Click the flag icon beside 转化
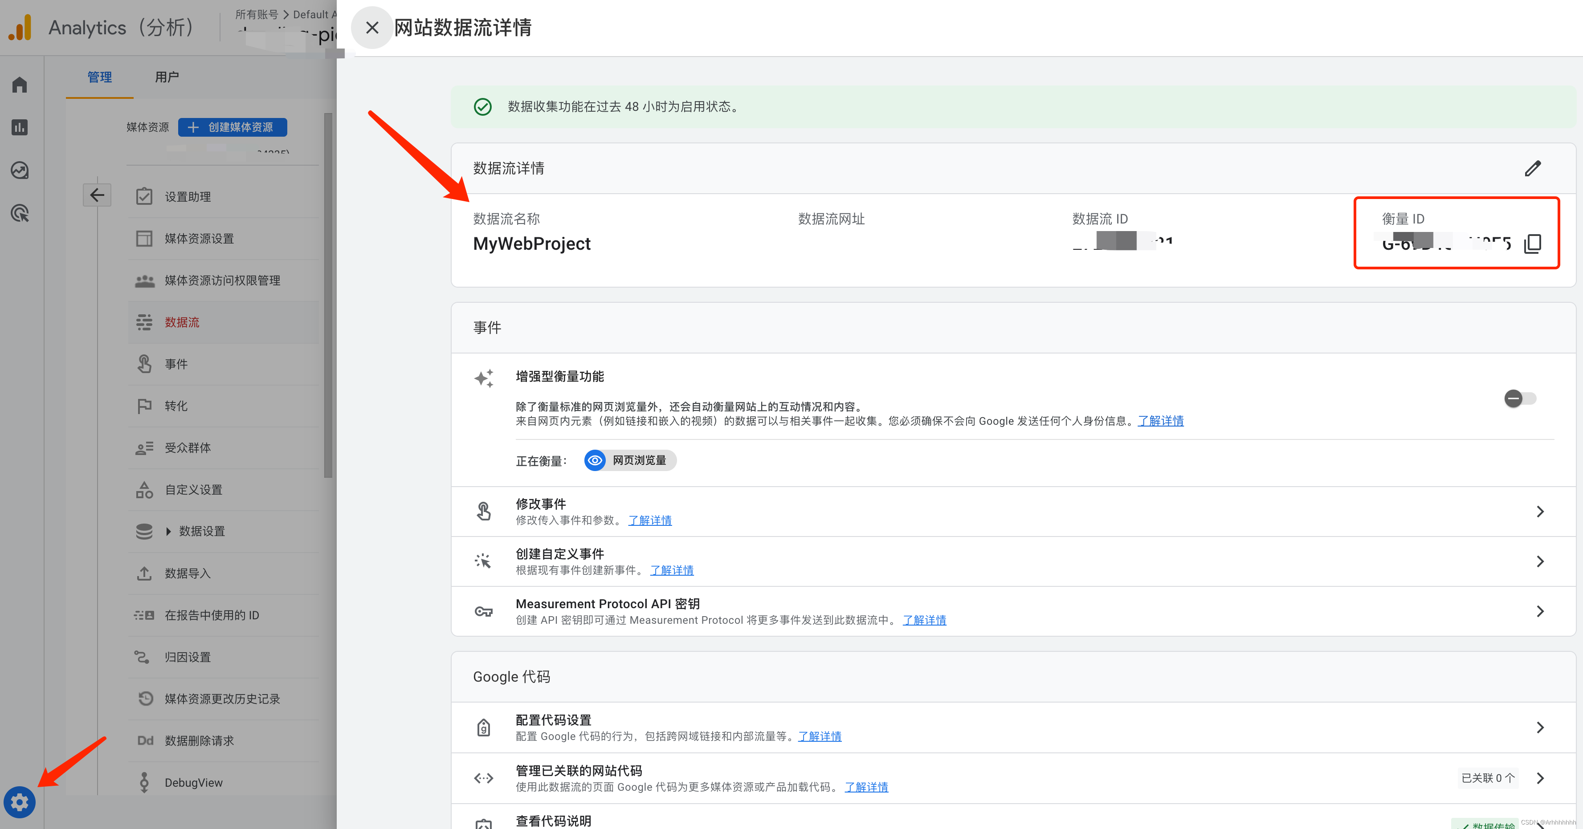 coord(144,406)
